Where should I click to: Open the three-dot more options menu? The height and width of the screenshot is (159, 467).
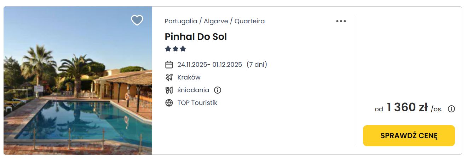(341, 21)
